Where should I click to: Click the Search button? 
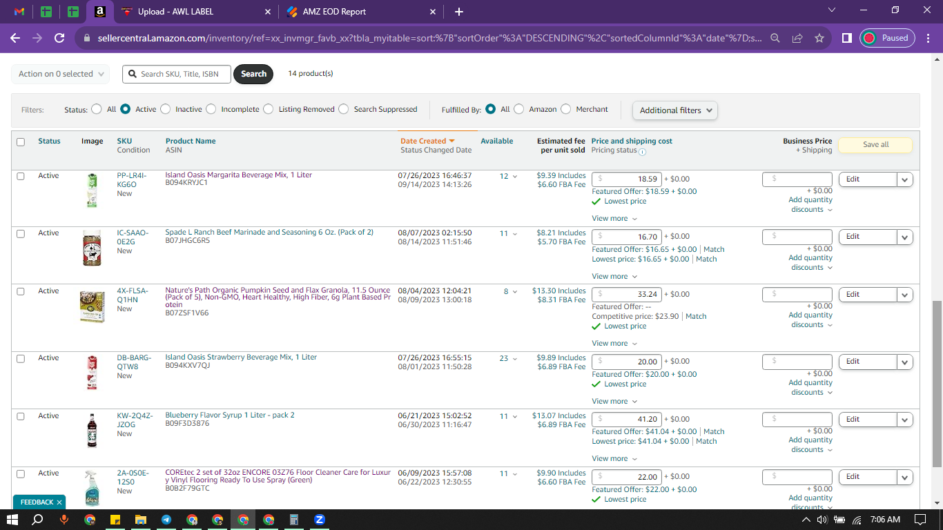coord(253,74)
